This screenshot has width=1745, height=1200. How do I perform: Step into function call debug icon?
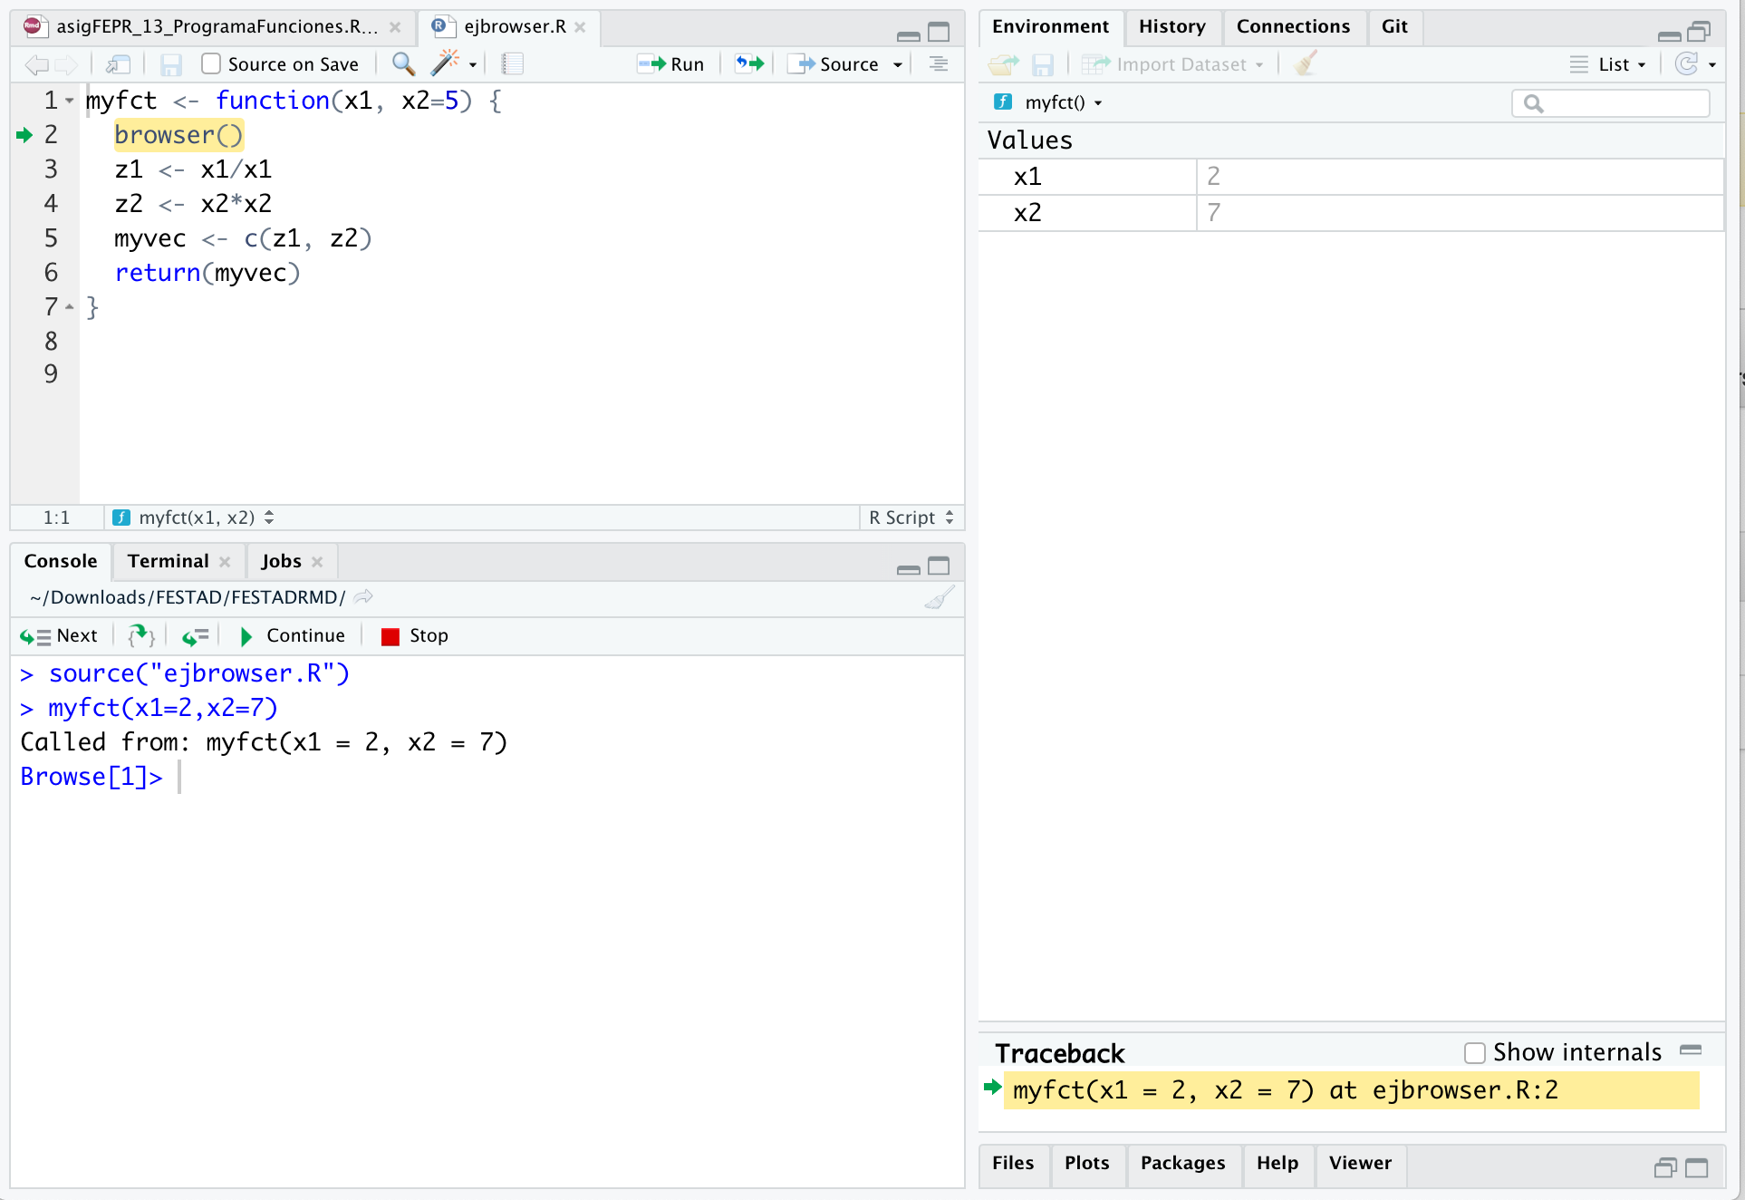click(x=140, y=636)
